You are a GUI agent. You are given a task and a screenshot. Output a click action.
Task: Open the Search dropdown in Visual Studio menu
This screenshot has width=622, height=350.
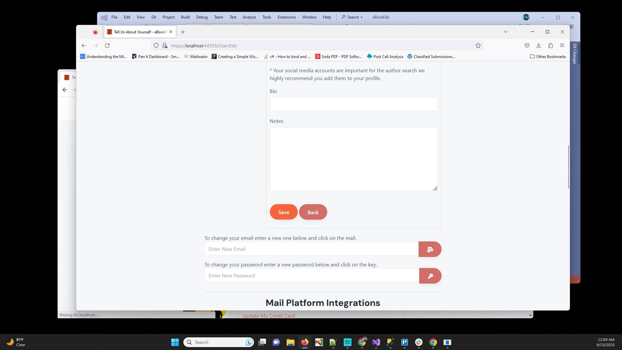tap(352, 17)
